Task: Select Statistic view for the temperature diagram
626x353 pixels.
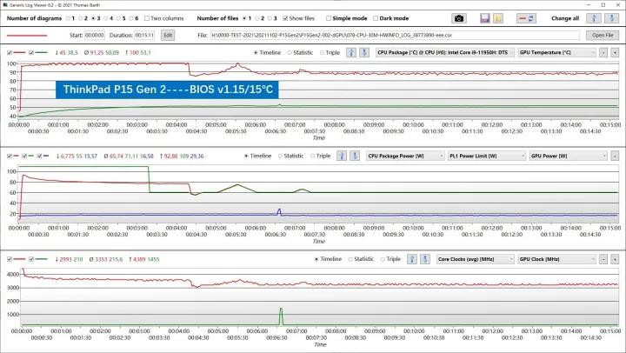Action: pyautogui.click(x=290, y=52)
